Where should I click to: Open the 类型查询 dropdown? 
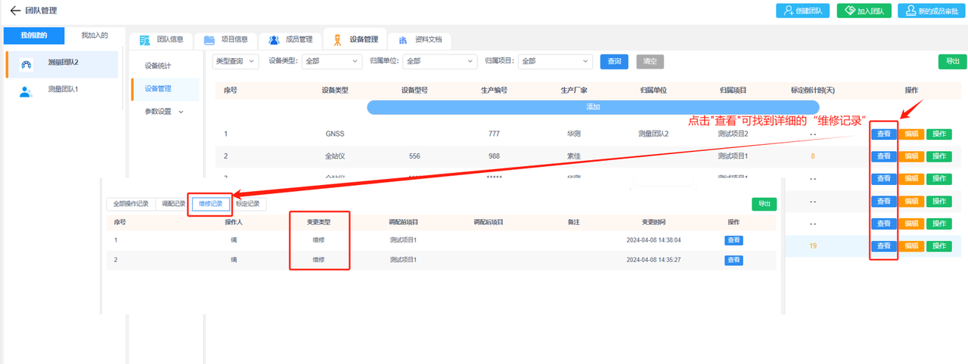click(x=237, y=61)
